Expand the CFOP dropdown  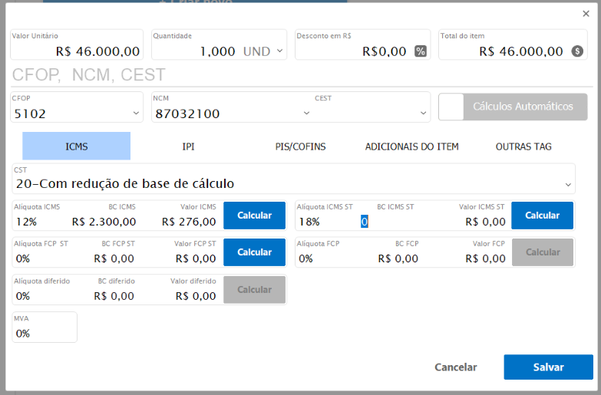coord(136,114)
